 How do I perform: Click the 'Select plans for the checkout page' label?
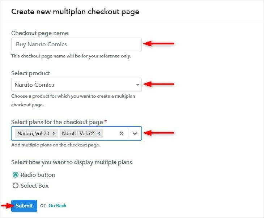57,122
